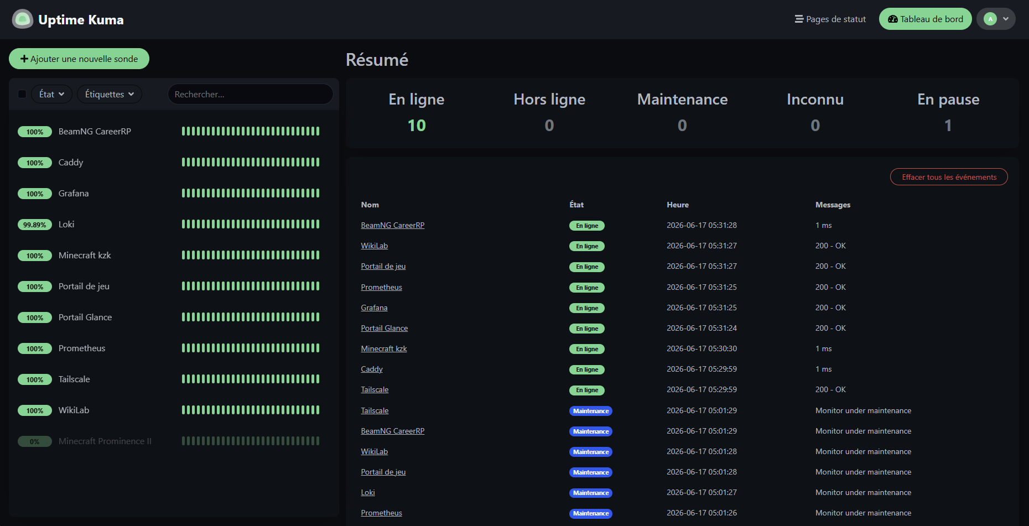This screenshot has width=1029, height=526.
Task: Select WikiLab monitor in list
Action: tap(174, 410)
